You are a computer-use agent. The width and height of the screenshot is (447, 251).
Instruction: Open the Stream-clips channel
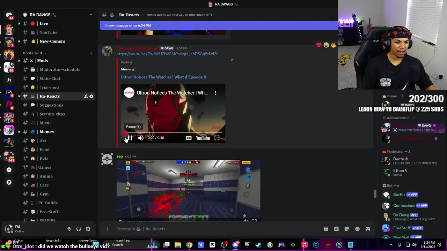(x=58, y=114)
